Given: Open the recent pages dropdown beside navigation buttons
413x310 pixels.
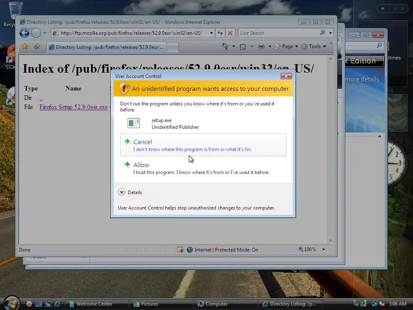Looking at the screenshot, I should (x=45, y=33).
